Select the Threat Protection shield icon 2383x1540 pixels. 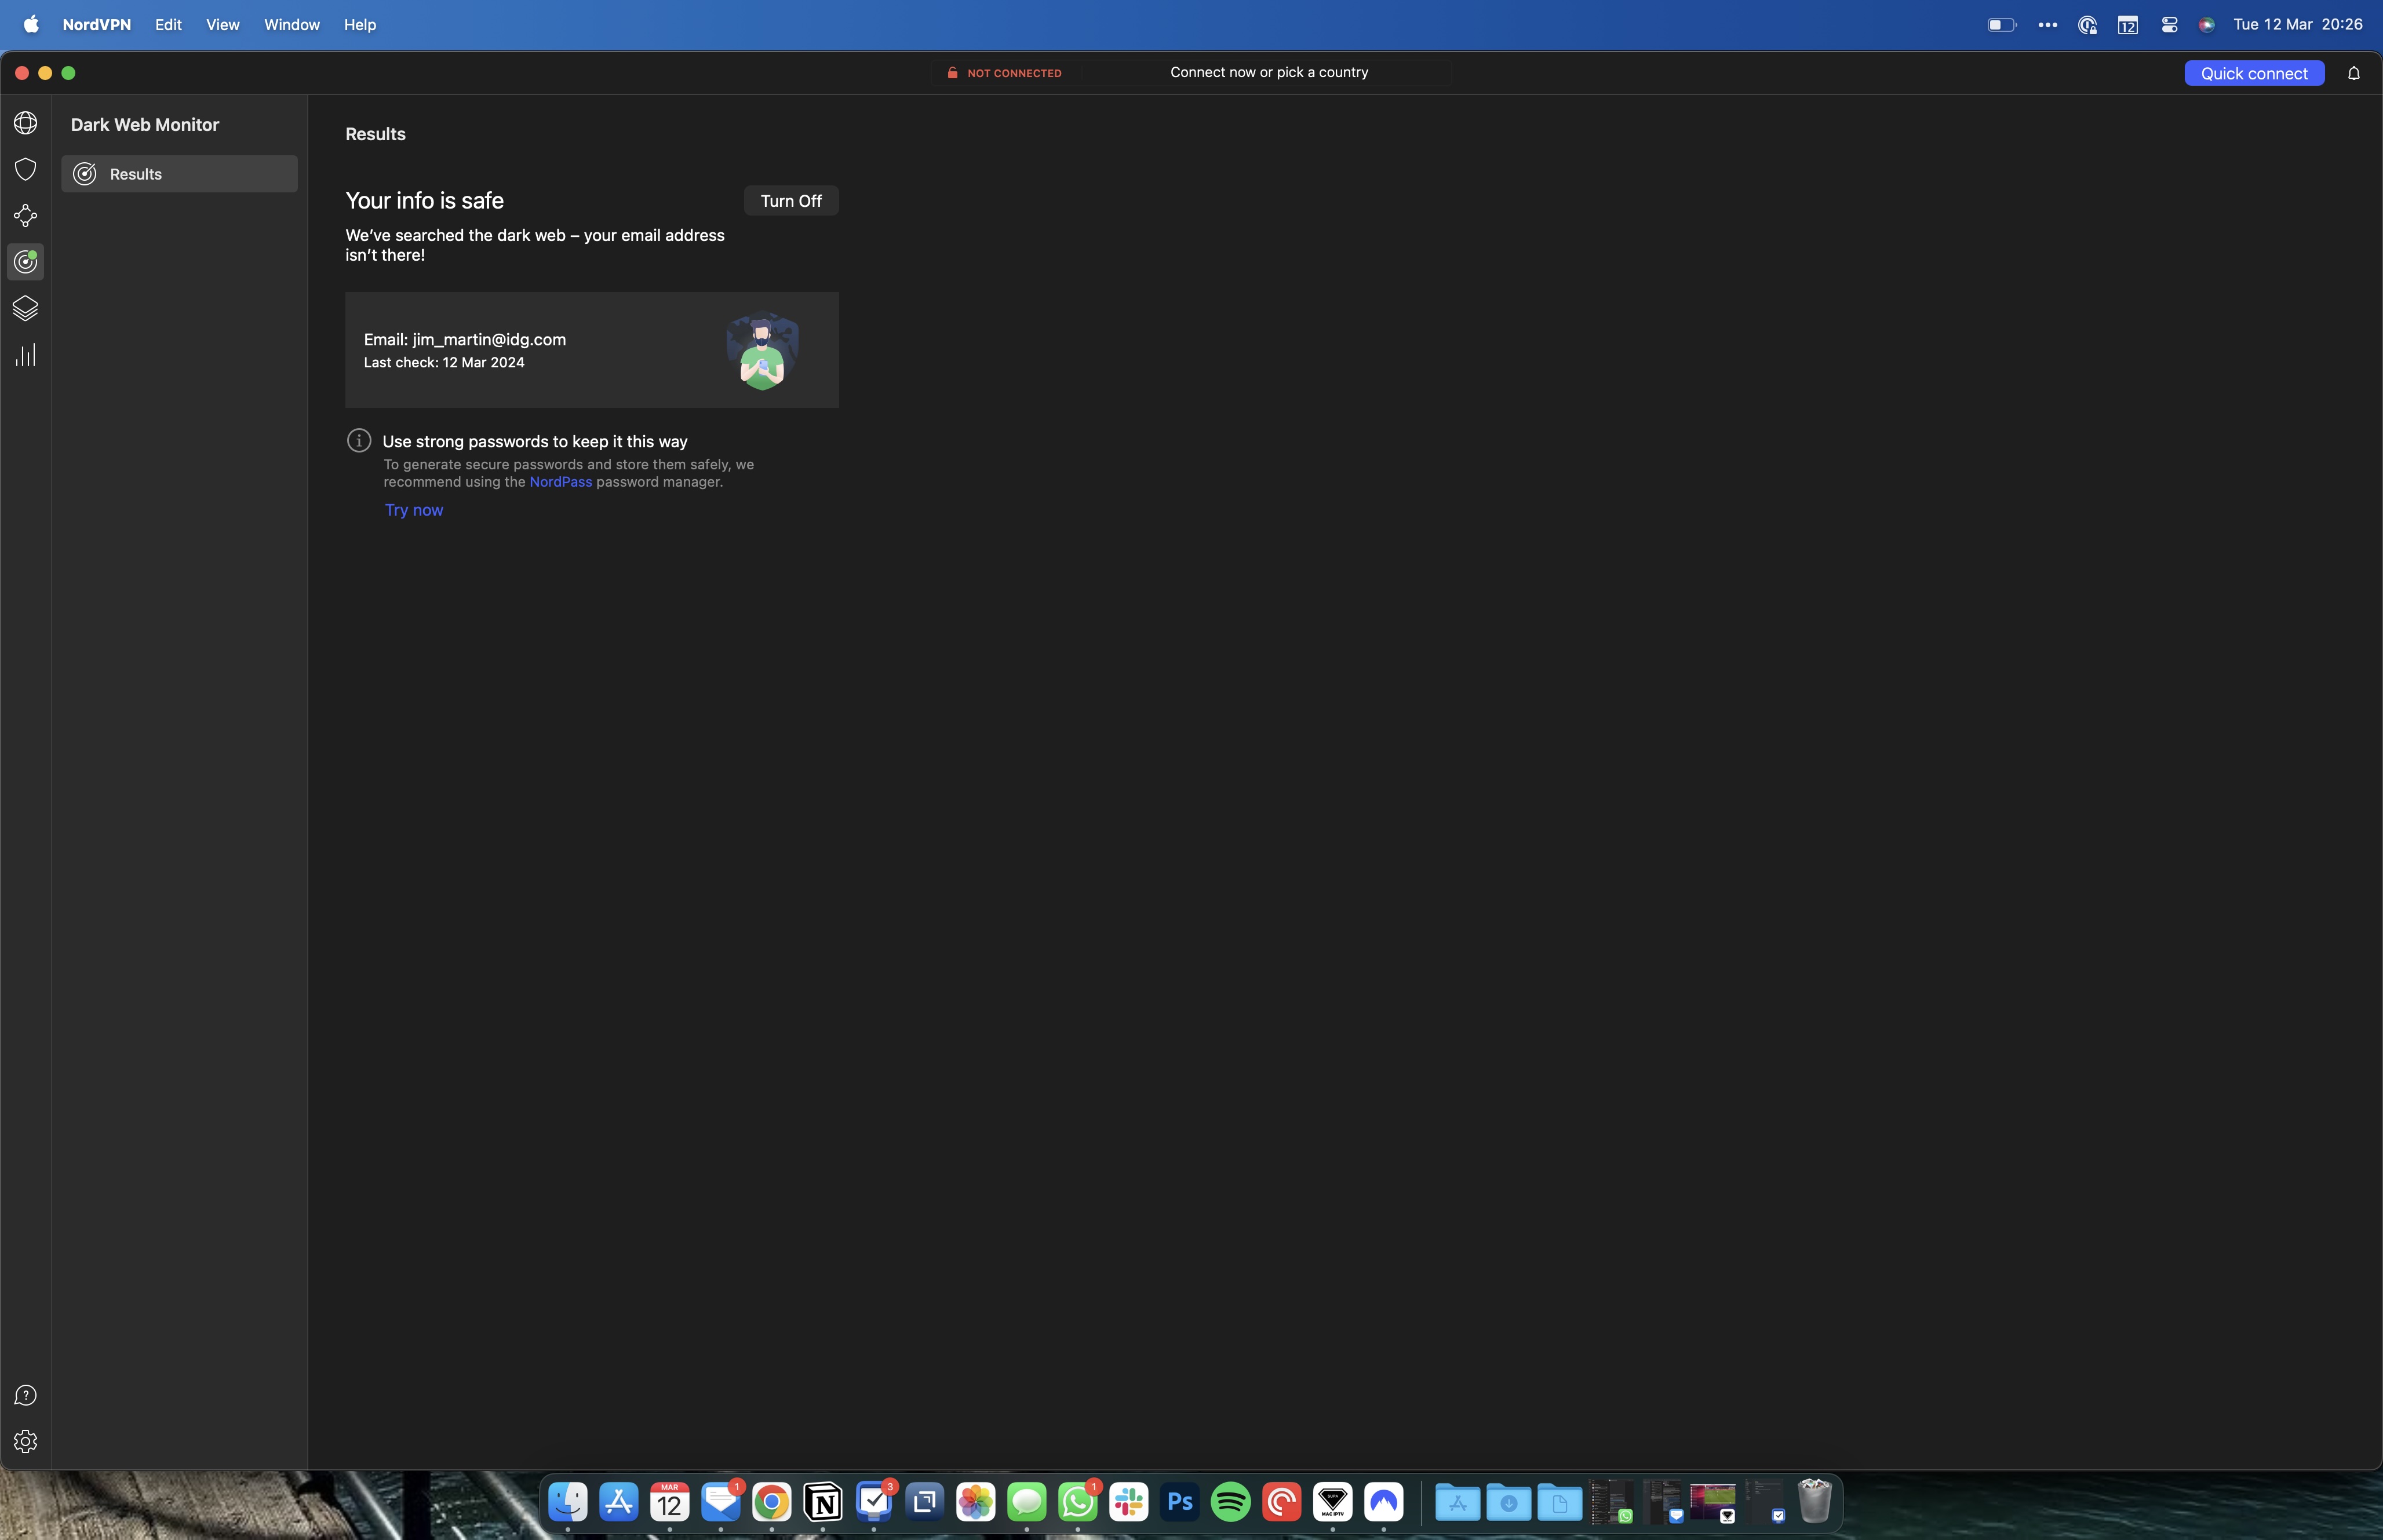point(25,169)
